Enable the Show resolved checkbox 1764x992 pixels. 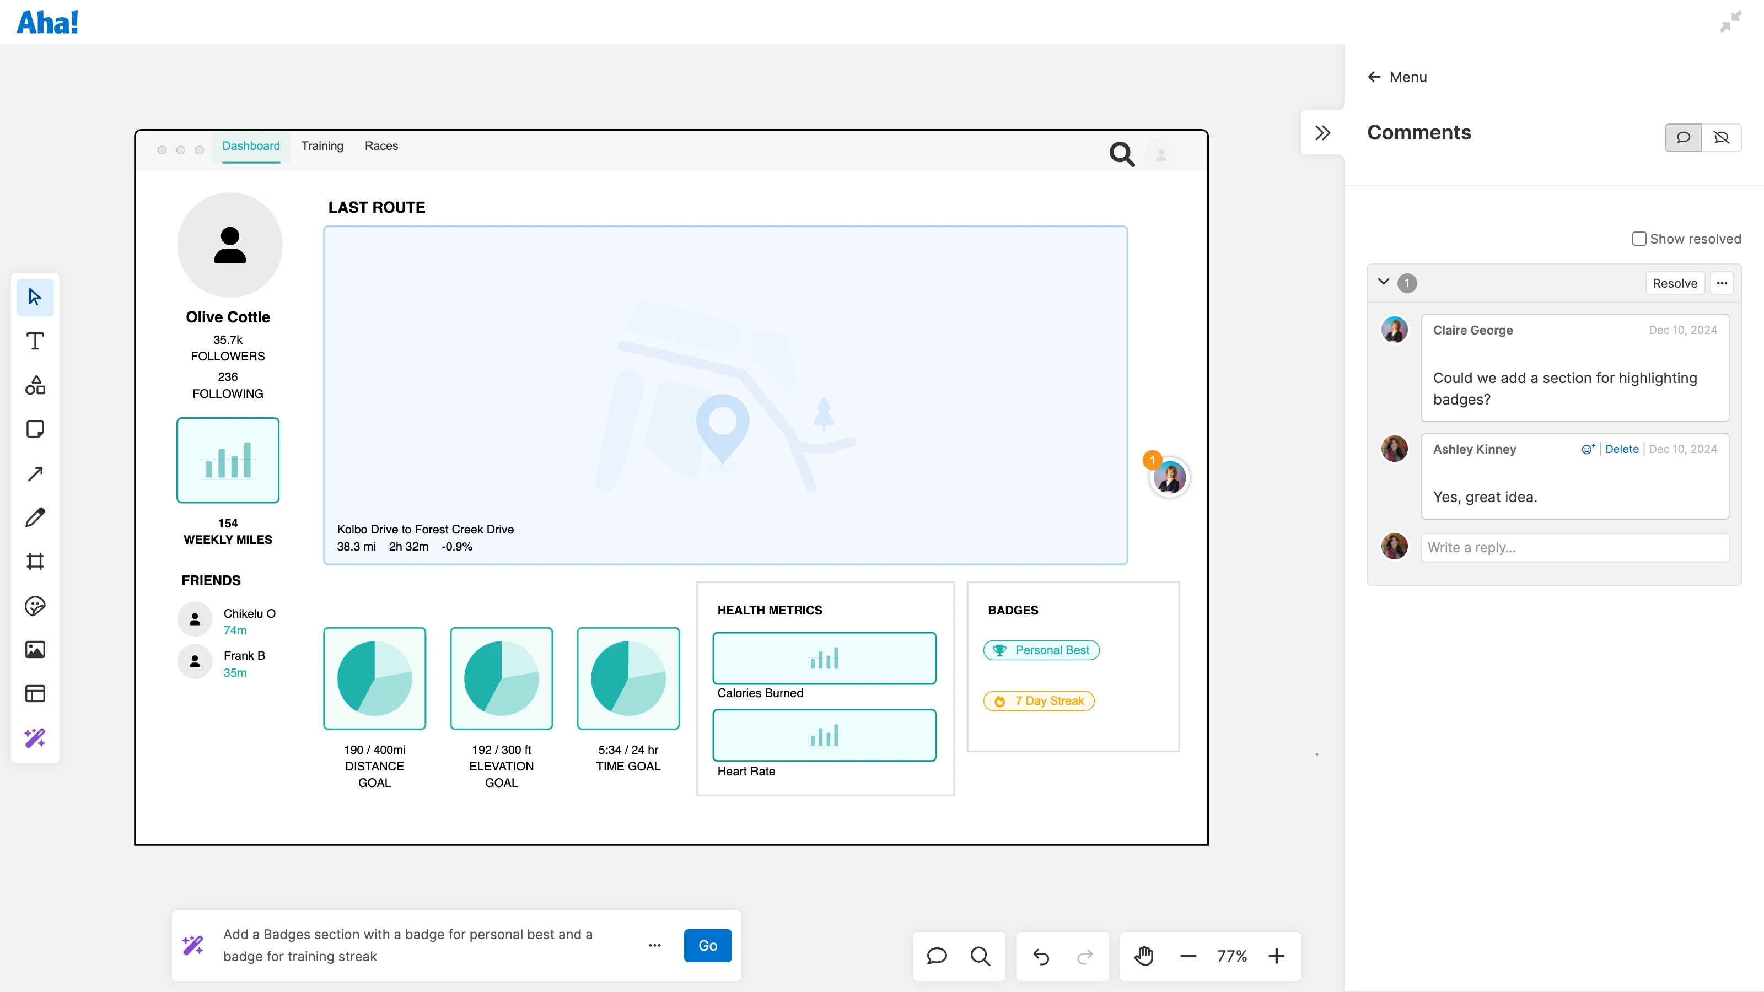[1639, 239]
